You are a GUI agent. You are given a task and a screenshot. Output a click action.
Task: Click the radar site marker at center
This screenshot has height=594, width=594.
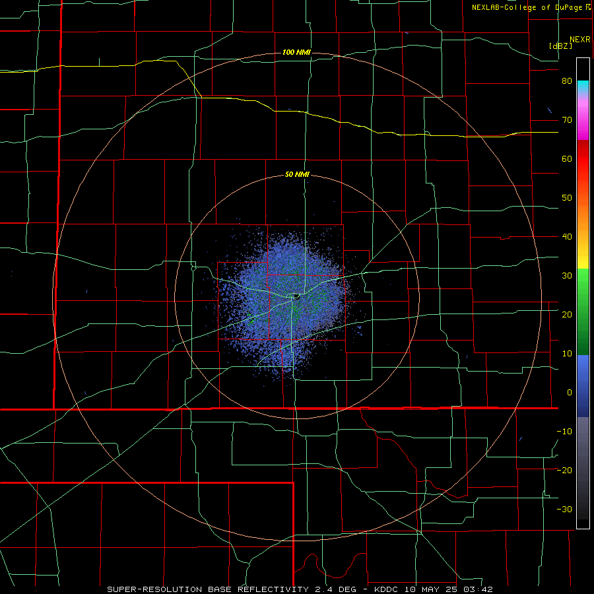coord(296,296)
